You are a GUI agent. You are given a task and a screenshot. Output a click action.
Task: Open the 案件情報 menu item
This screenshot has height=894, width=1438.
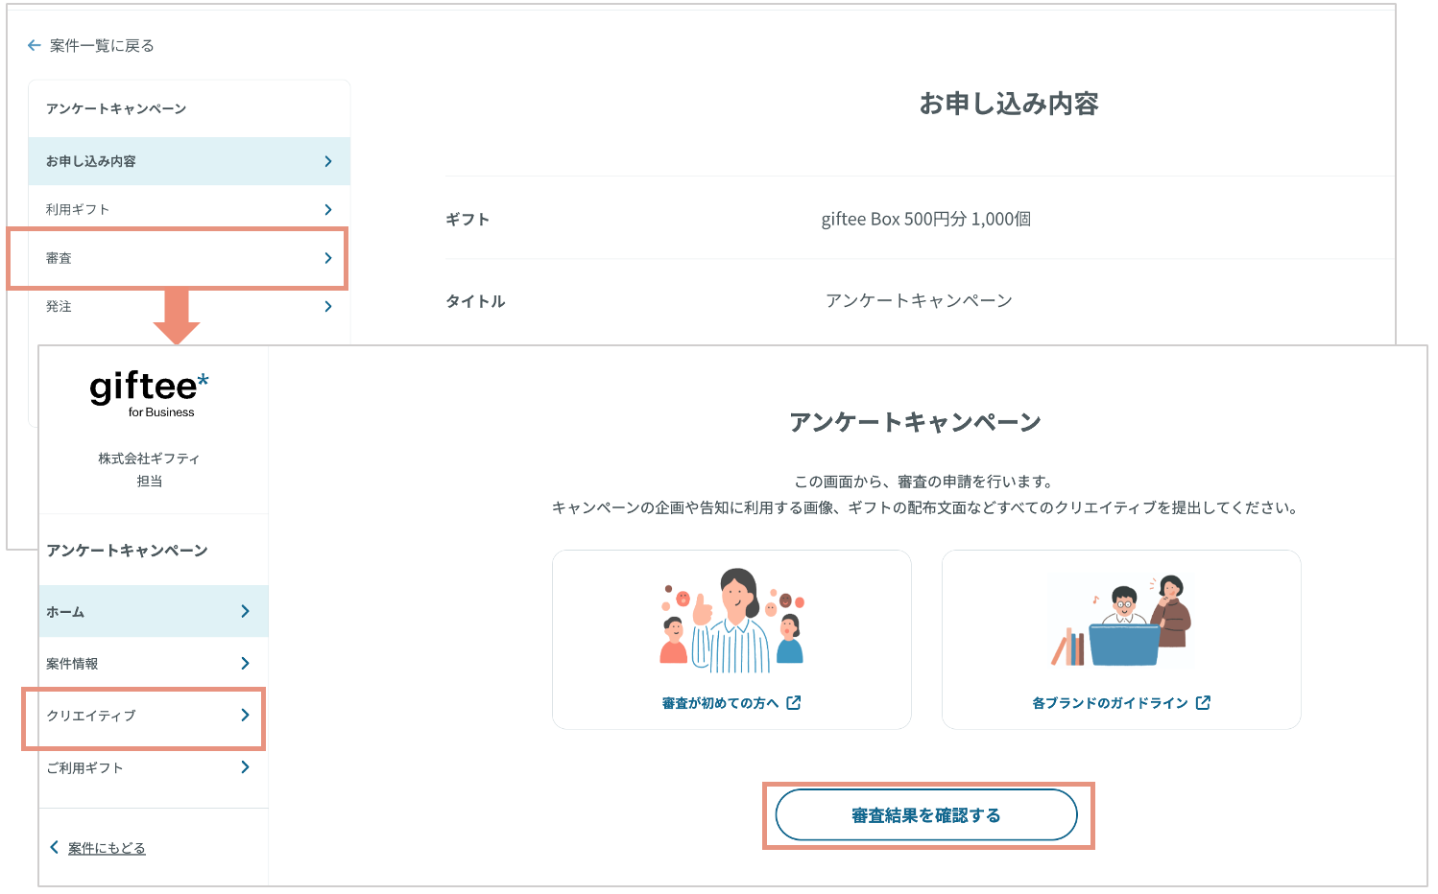point(73,664)
